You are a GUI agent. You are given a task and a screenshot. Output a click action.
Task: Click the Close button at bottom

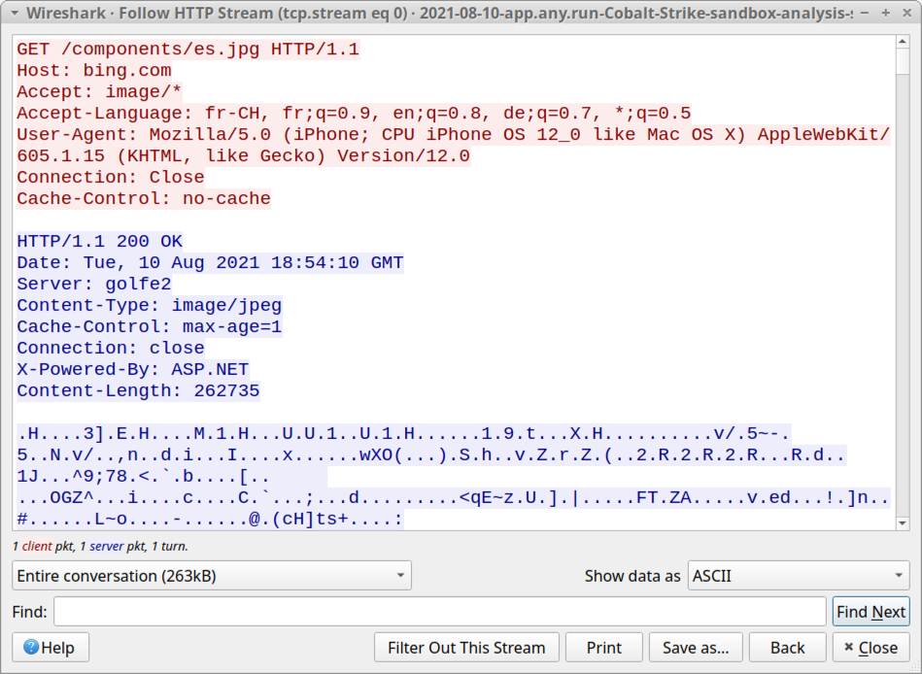(x=871, y=648)
